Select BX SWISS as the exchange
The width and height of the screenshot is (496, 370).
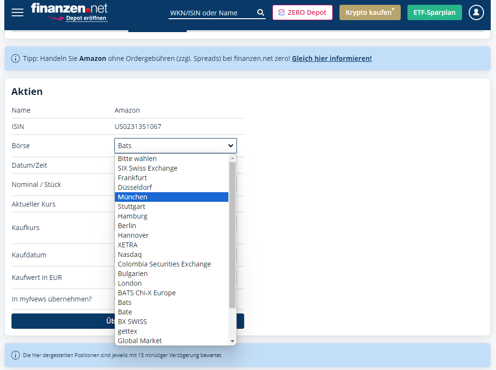pos(171,322)
